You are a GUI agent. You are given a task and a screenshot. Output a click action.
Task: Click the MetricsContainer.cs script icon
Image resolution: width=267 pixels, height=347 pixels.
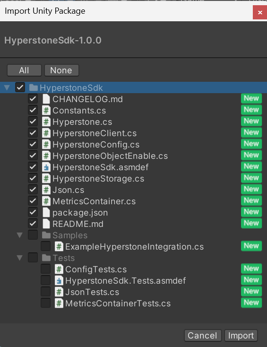[46, 201]
